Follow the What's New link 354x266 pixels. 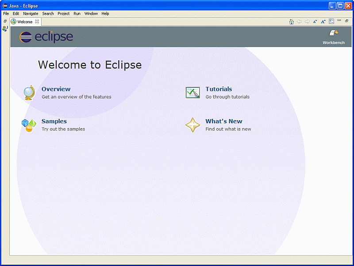pos(224,121)
